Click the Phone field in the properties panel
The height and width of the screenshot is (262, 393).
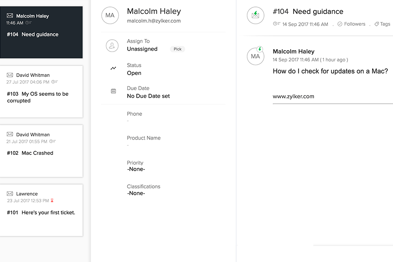coord(135,116)
